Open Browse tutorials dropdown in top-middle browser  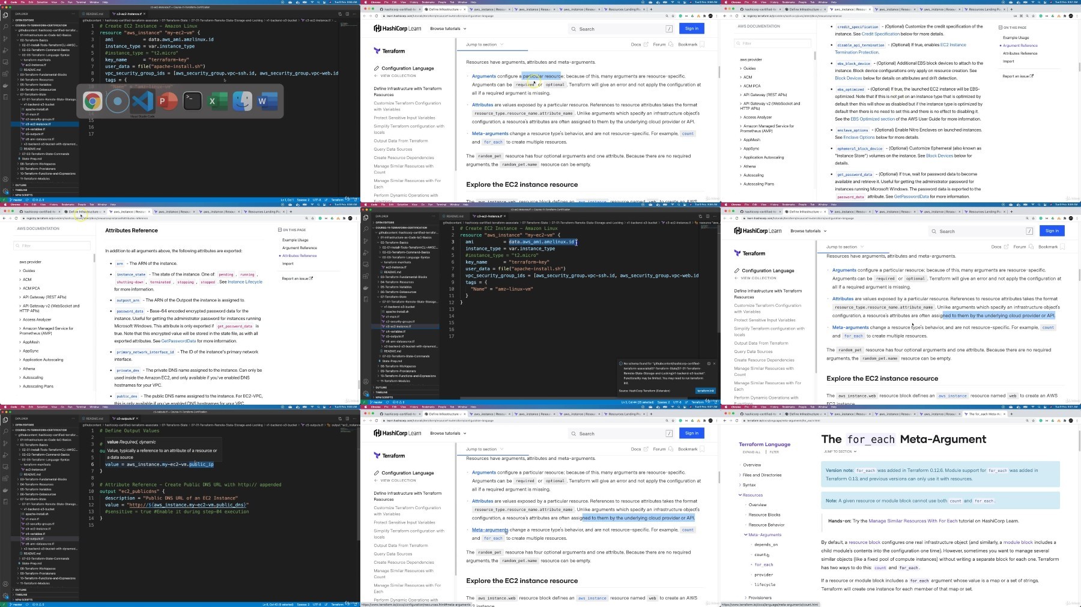pos(448,28)
